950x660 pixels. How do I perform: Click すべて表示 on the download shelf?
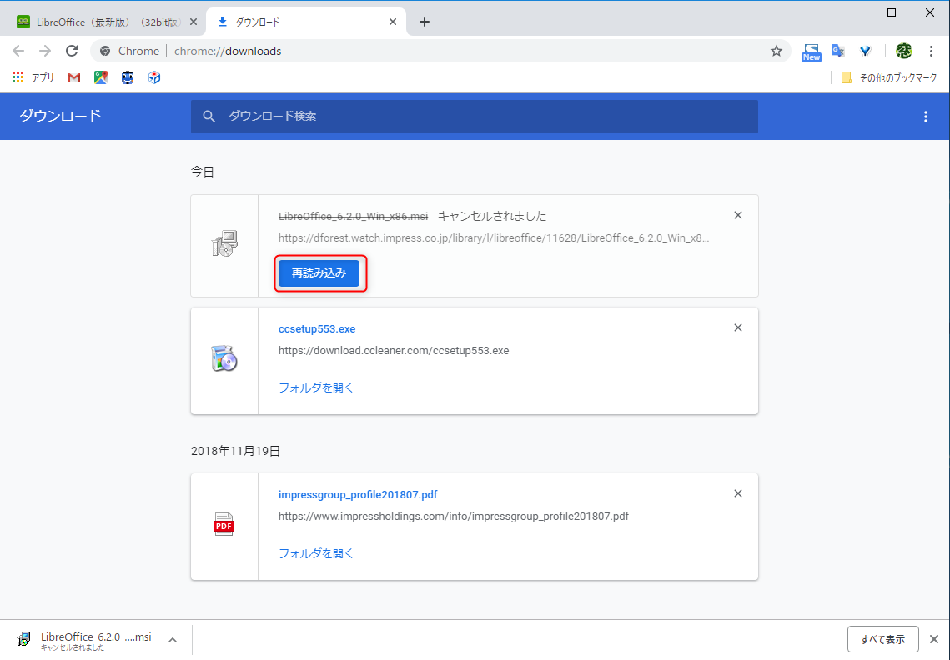tap(882, 639)
